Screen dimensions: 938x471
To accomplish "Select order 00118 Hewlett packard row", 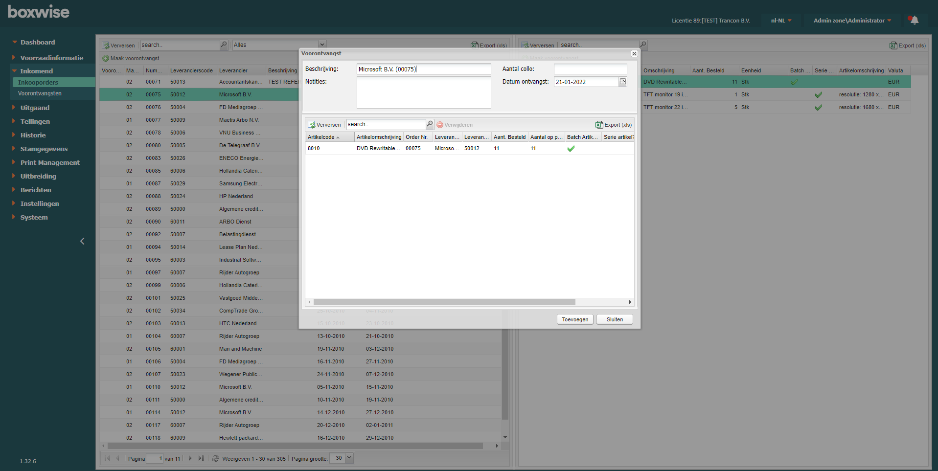I will tap(300, 438).
